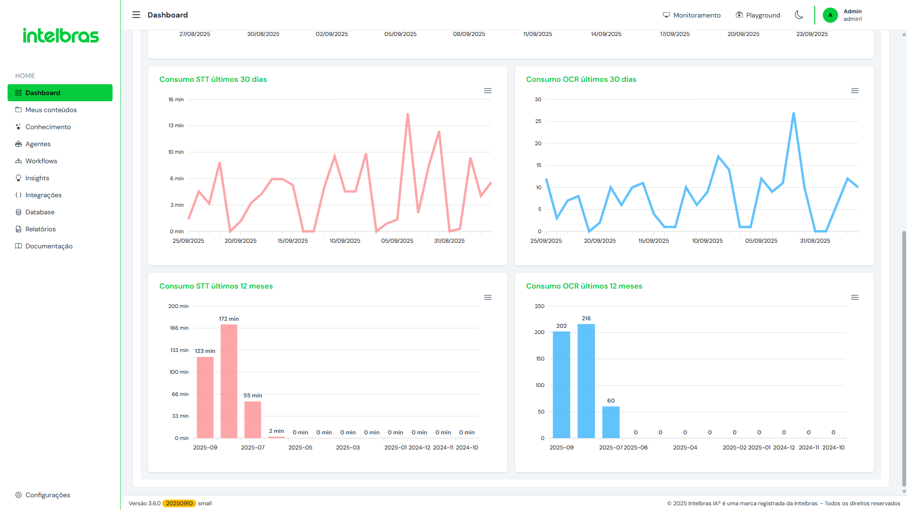Open Admin account name menu
This screenshot has height=510, width=907.
coord(853,15)
